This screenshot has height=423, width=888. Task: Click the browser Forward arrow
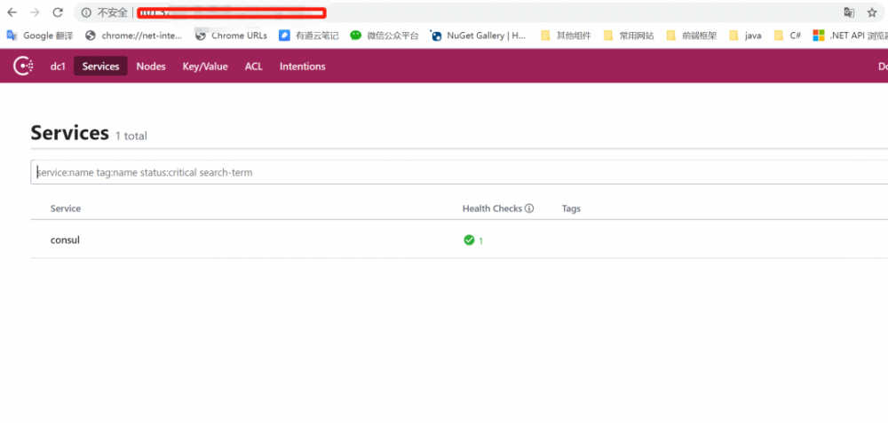click(35, 12)
